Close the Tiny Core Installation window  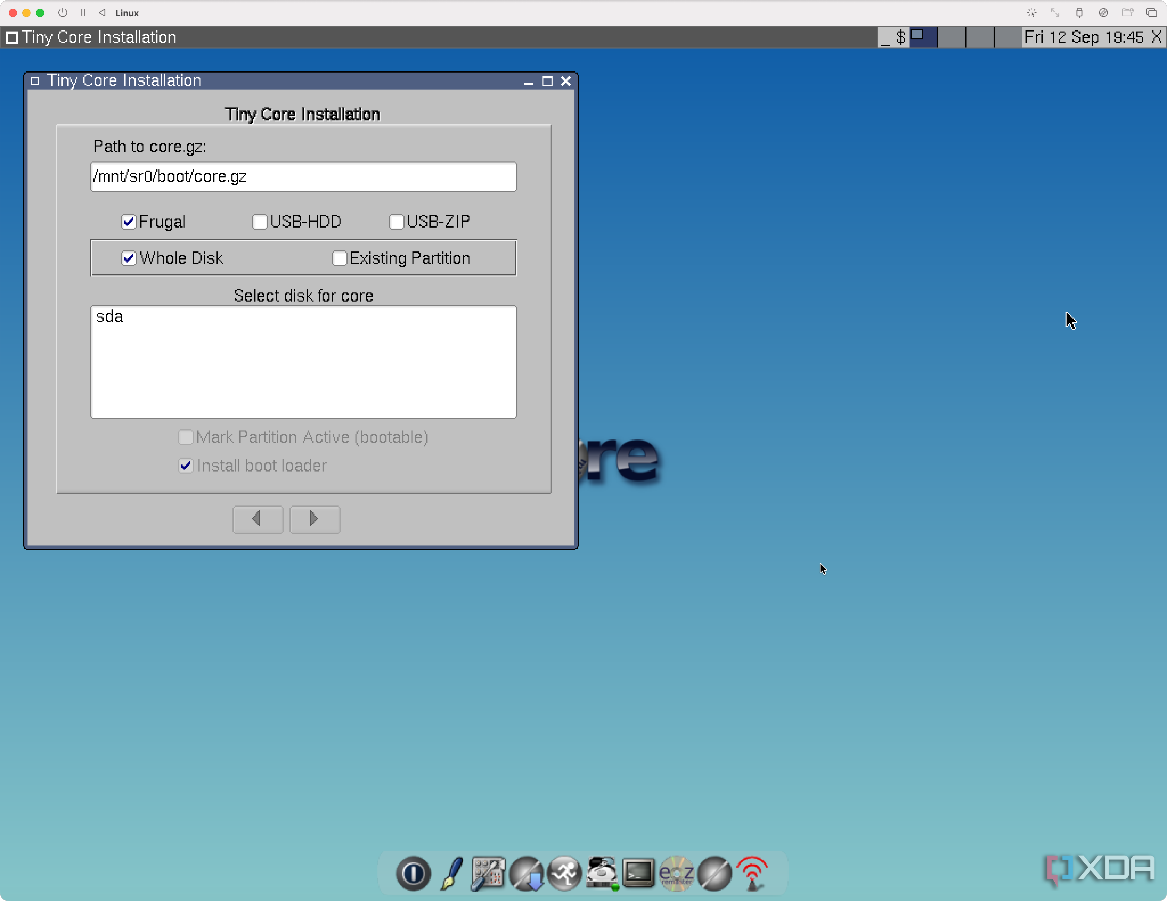point(566,81)
